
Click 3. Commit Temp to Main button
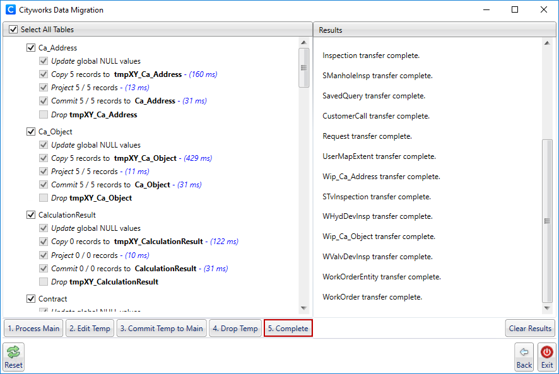click(x=162, y=329)
